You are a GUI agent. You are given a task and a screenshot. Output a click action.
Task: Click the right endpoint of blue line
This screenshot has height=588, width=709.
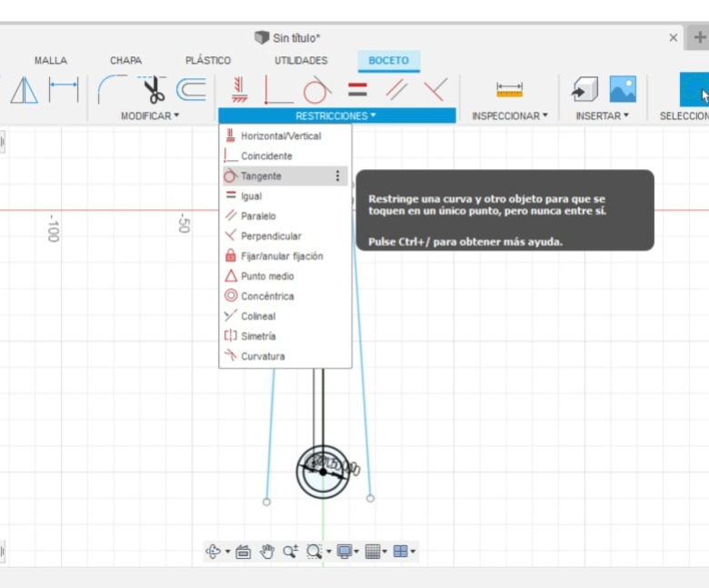[370, 498]
